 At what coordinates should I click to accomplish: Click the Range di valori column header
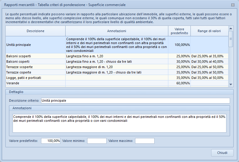point(209,31)
